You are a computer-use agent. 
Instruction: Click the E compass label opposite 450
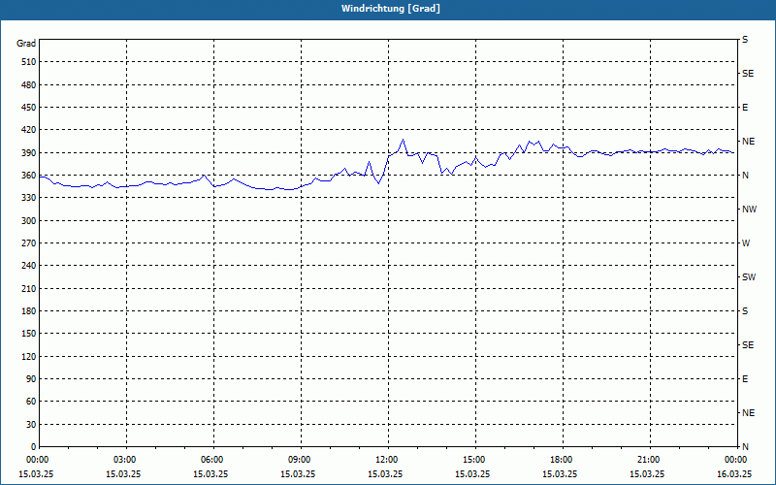coord(745,108)
